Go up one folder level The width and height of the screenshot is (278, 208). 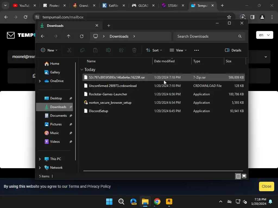[69, 36]
